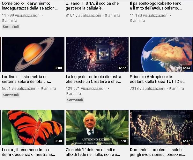Click Sottotitoli badge under entropia video
Image resolution: width=193 pixels, height=160 pixels.
pos(75,100)
